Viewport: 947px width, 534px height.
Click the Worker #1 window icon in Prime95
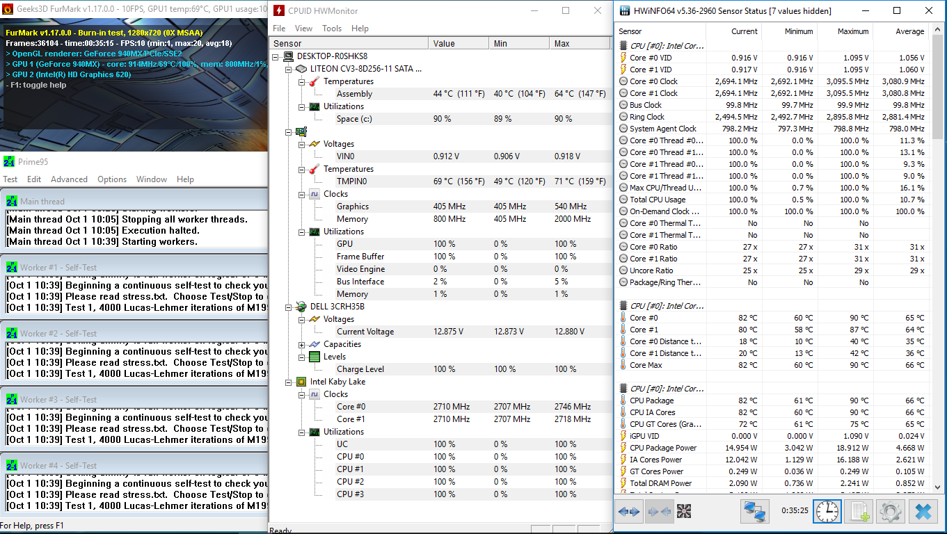coord(12,268)
